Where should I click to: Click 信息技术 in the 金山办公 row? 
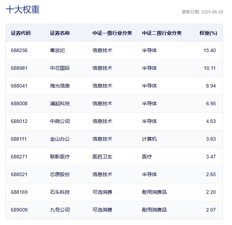click(x=102, y=139)
